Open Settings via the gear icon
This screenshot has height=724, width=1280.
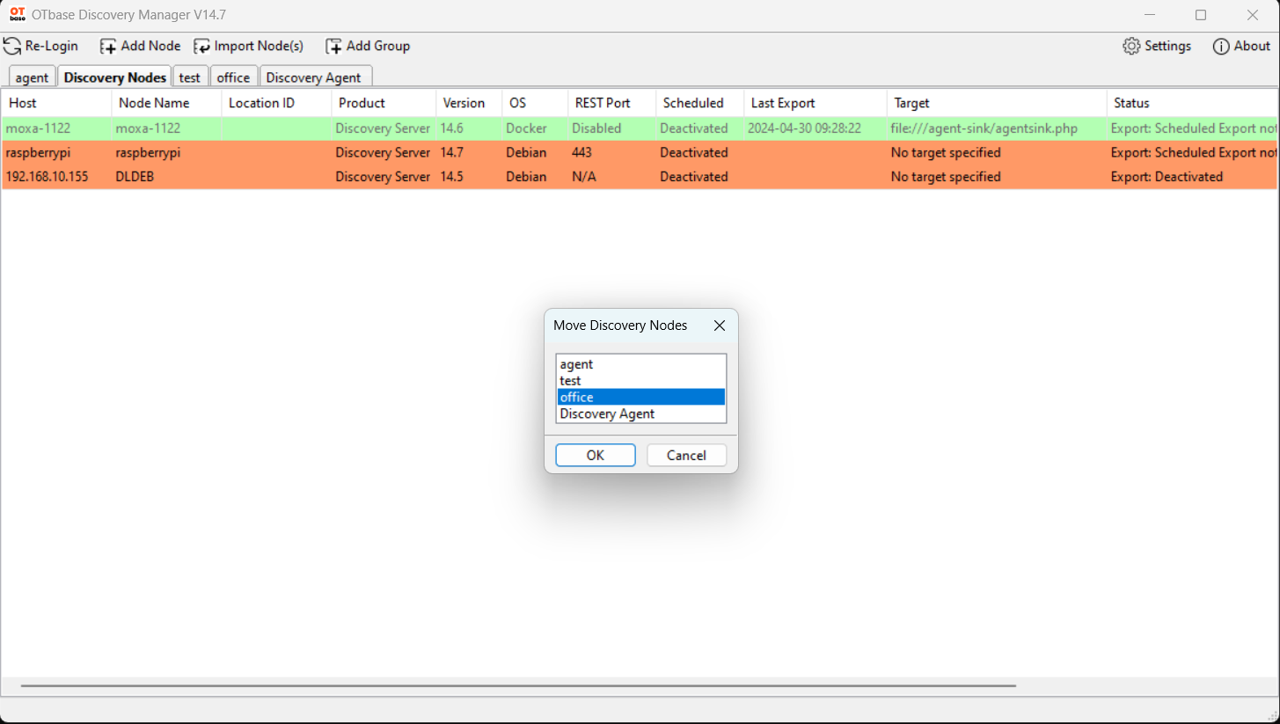1131,46
